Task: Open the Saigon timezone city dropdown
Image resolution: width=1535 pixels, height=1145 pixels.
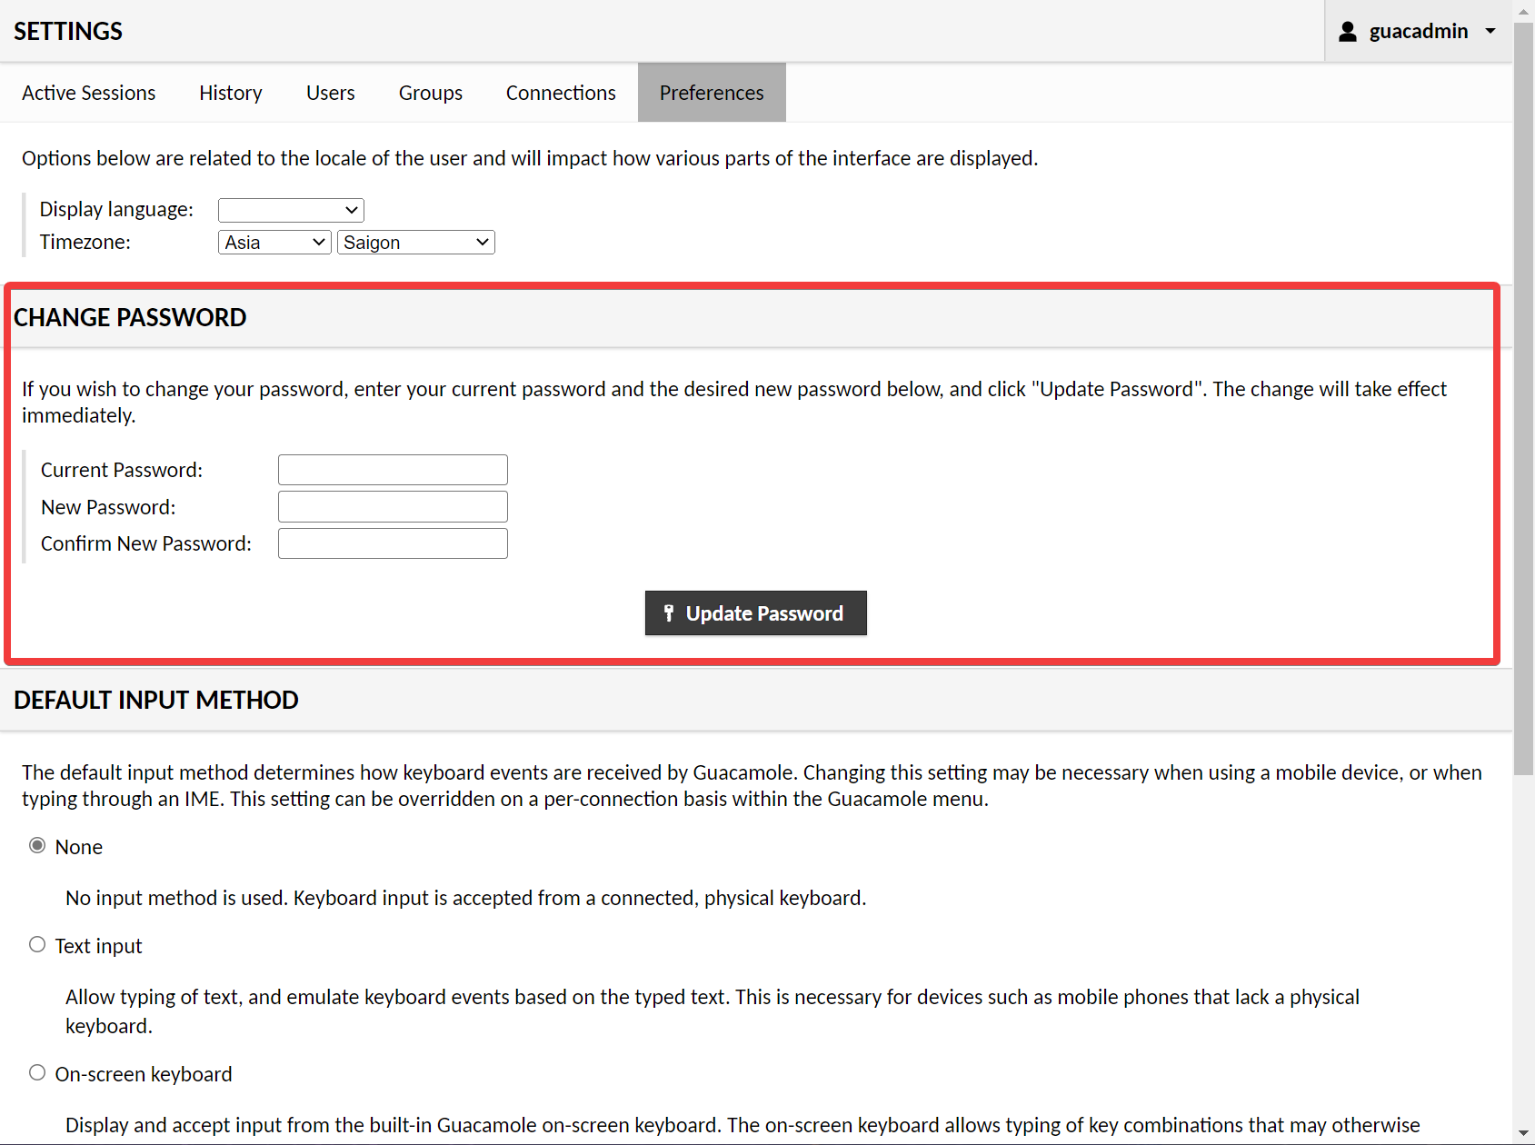Action: coord(415,243)
